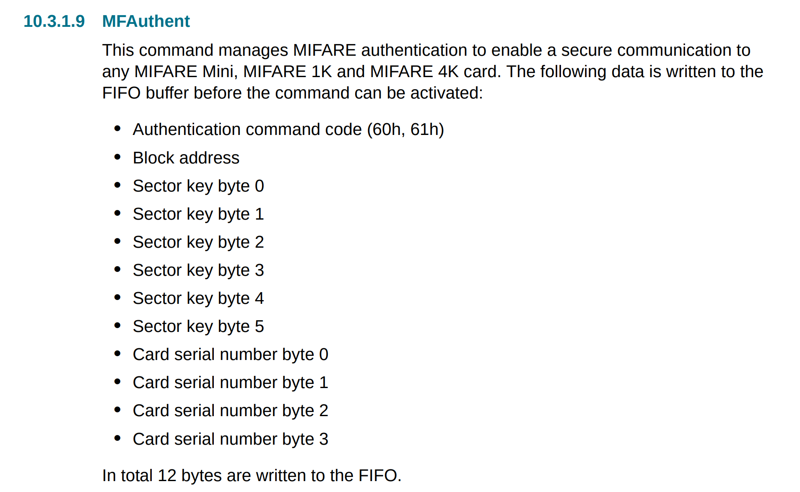This screenshot has height=492, width=800.
Task: Click the Sector key byte 3 entry
Action: [198, 270]
